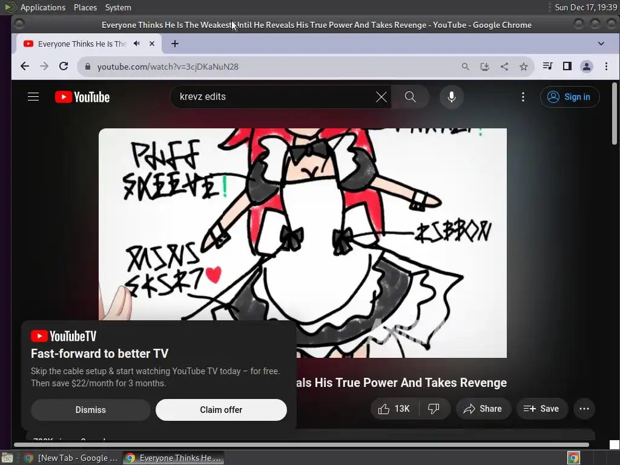Click the show desktop icon in taskbar
The height and width of the screenshot is (465, 620).
click(x=7, y=458)
